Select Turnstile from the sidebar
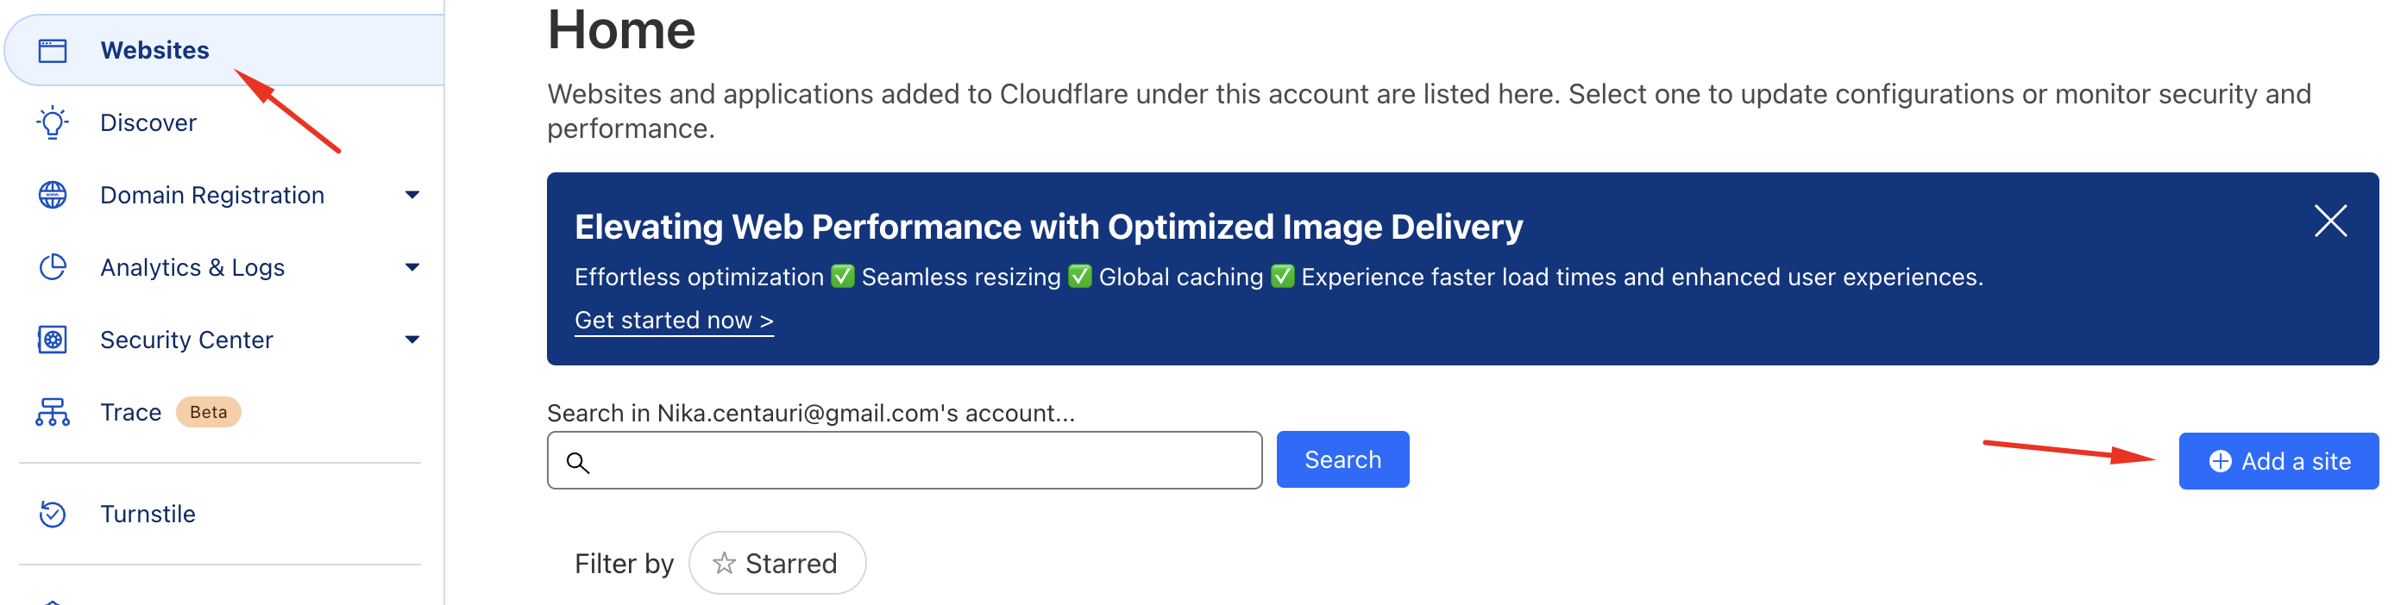 [x=148, y=515]
